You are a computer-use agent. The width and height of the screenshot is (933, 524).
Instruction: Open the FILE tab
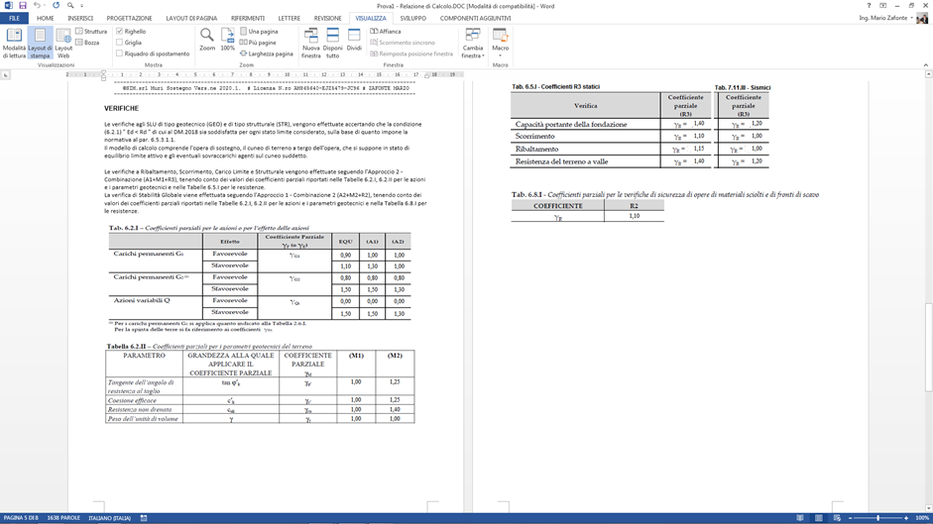[14, 19]
